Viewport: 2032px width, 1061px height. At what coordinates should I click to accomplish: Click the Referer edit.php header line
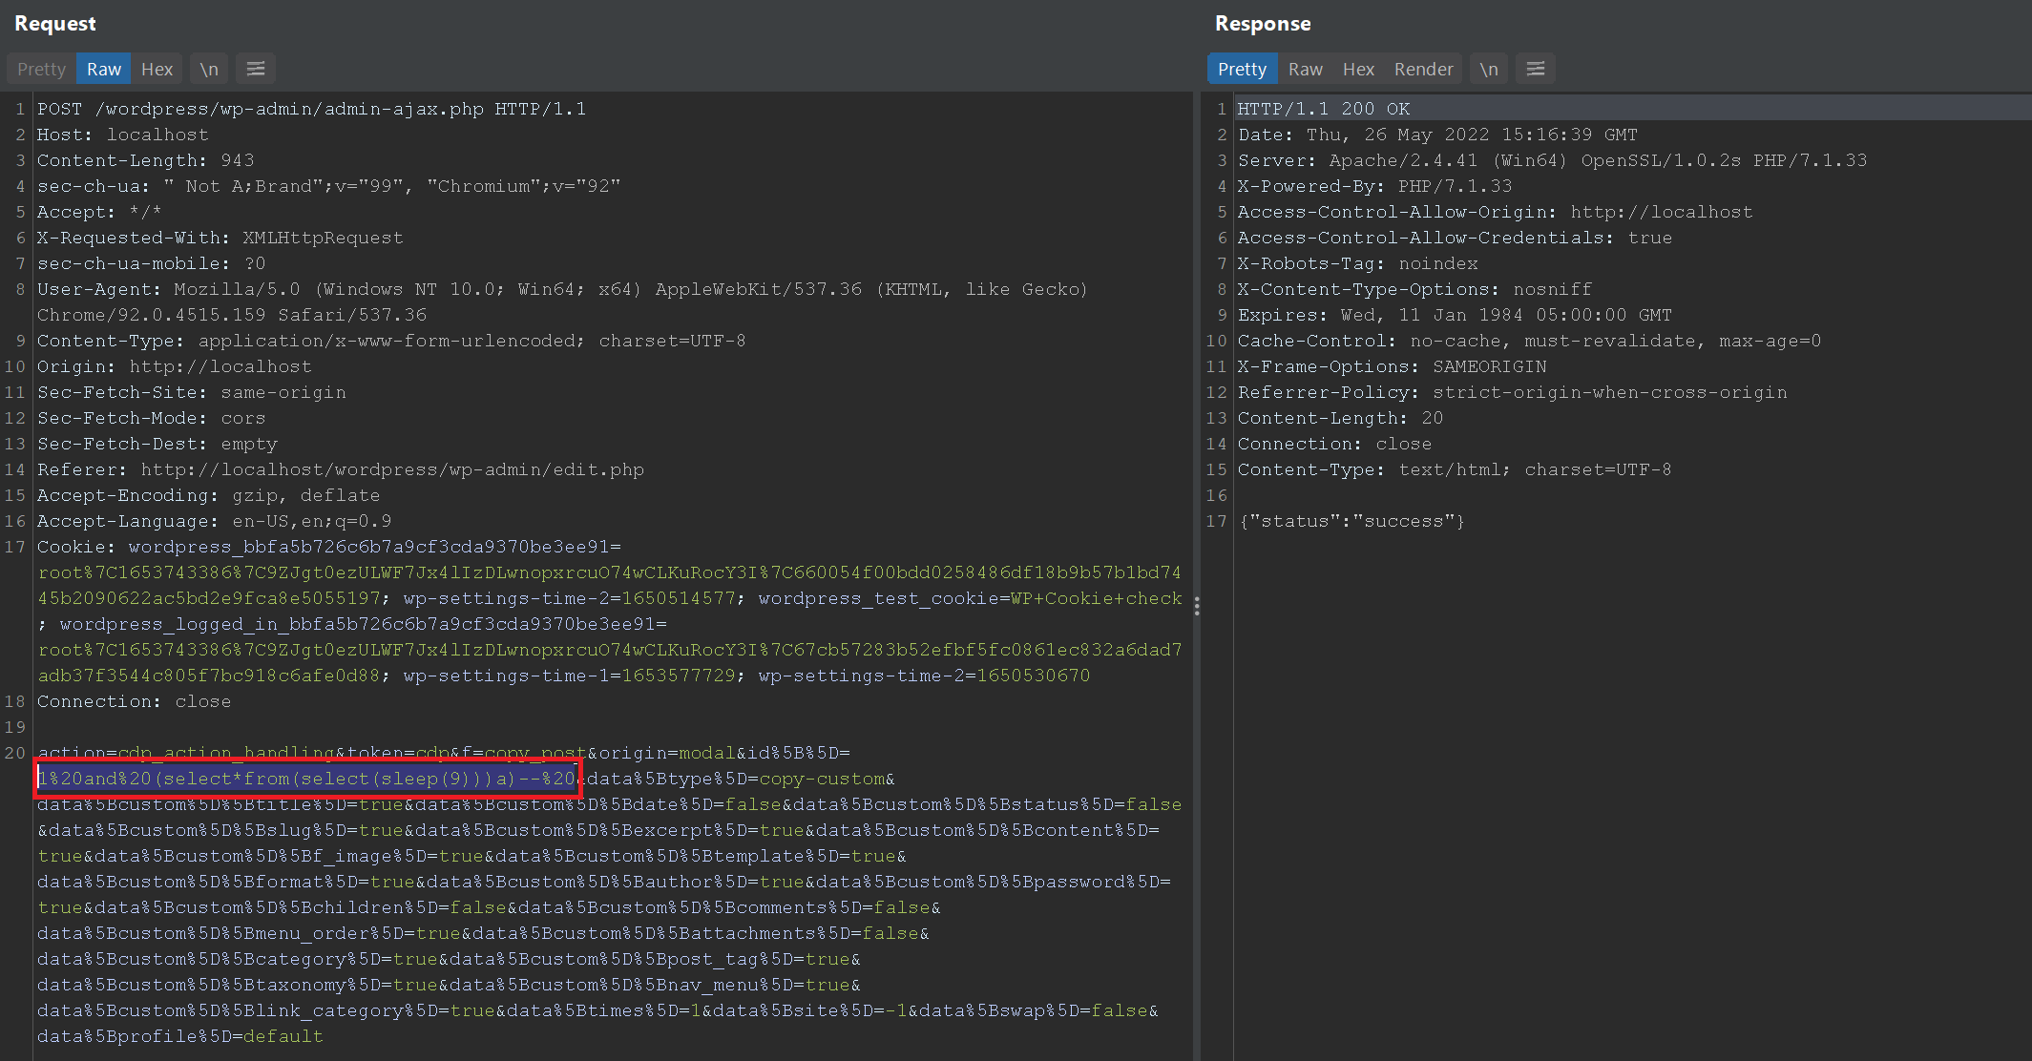point(341,469)
